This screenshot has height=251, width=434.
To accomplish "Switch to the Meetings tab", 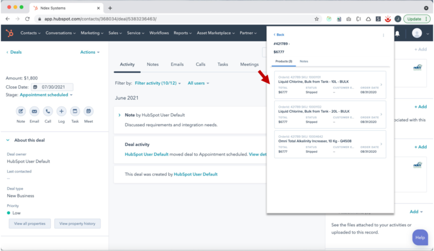I will tap(249, 64).
